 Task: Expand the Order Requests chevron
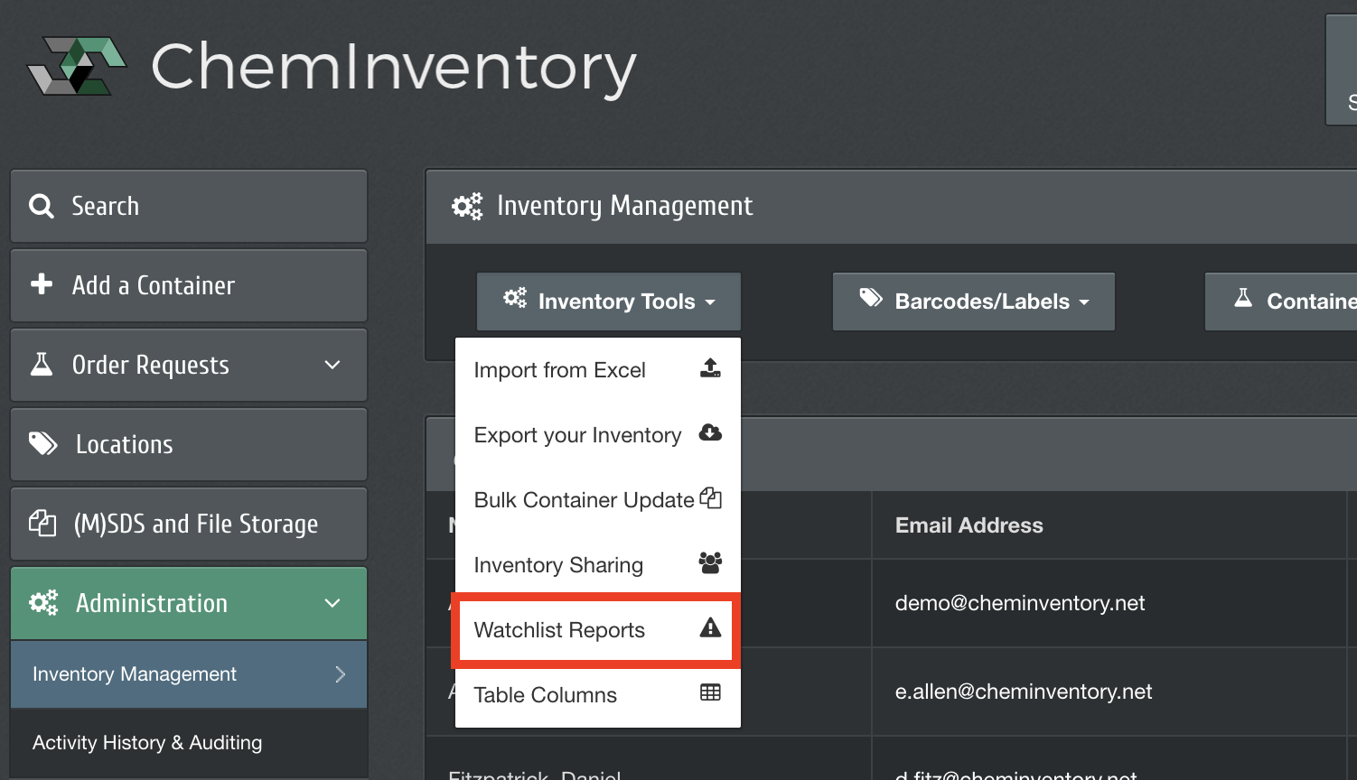coord(332,365)
